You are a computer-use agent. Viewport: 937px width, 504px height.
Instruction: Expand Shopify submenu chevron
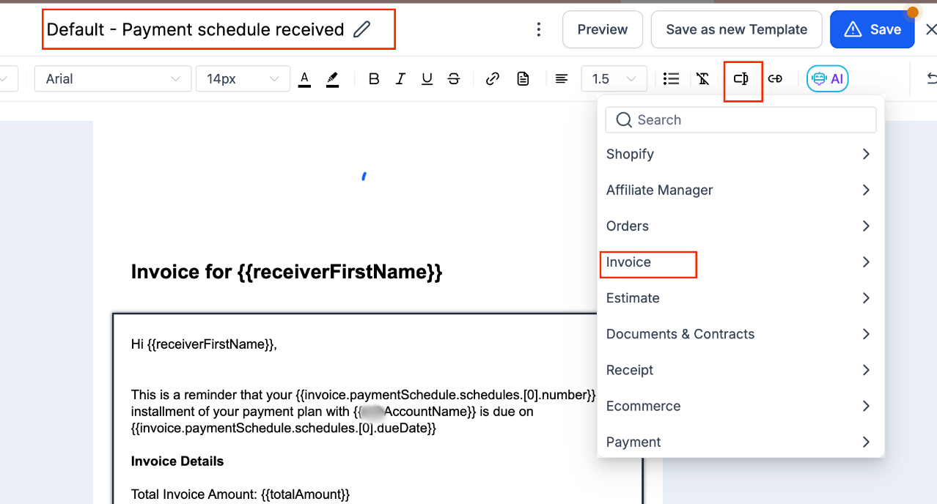point(866,154)
